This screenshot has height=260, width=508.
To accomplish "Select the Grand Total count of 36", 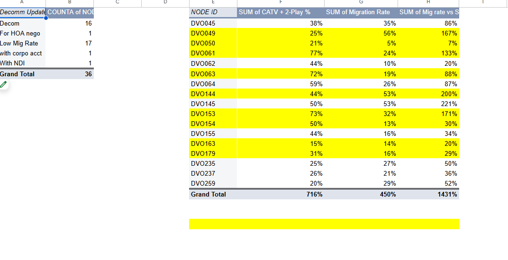I will point(70,74).
